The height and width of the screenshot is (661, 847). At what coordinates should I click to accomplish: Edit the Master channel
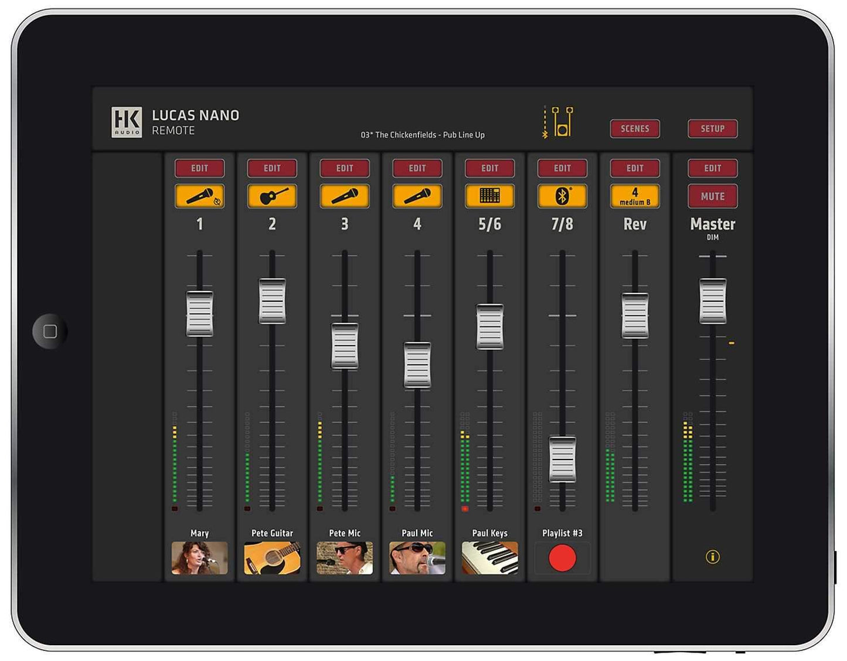713,168
